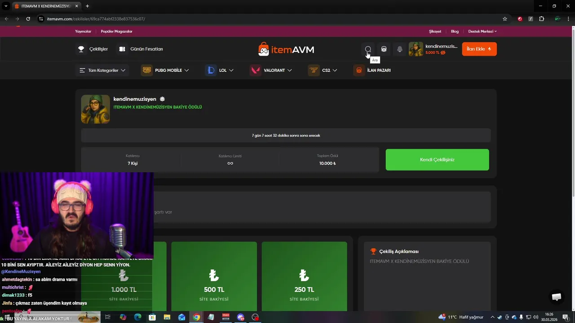The image size is (575, 323).
Task: Expand the VALORANT dropdown chevron
Action: [289, 70]
